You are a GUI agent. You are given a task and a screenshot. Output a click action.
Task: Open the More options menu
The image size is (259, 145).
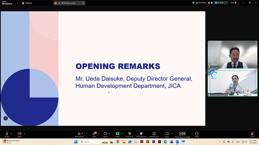coord(197,134)
